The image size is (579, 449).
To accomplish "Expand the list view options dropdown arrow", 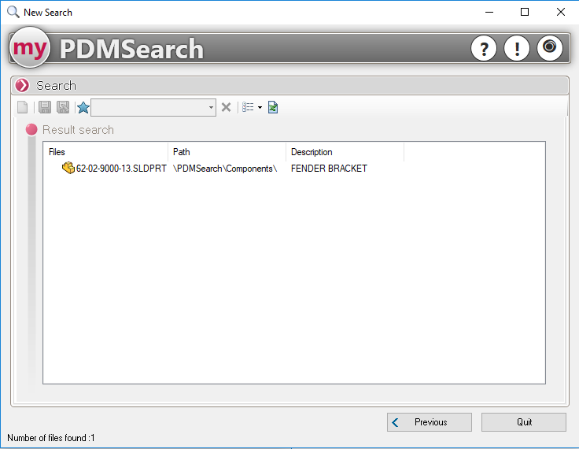I will click(260, 108).
